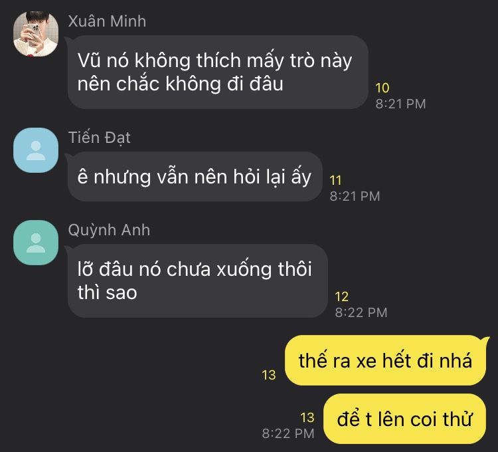This screenshot has width=498, height=452.
Task: Select the sender name Xuân Minh
Action: point(107,22)
